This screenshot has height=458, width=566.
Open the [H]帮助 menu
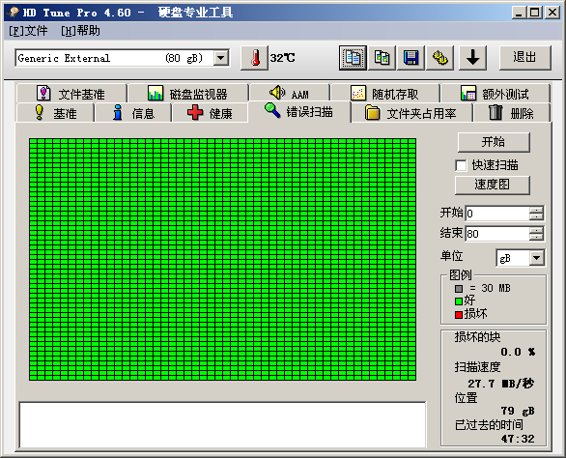(80, 31)
